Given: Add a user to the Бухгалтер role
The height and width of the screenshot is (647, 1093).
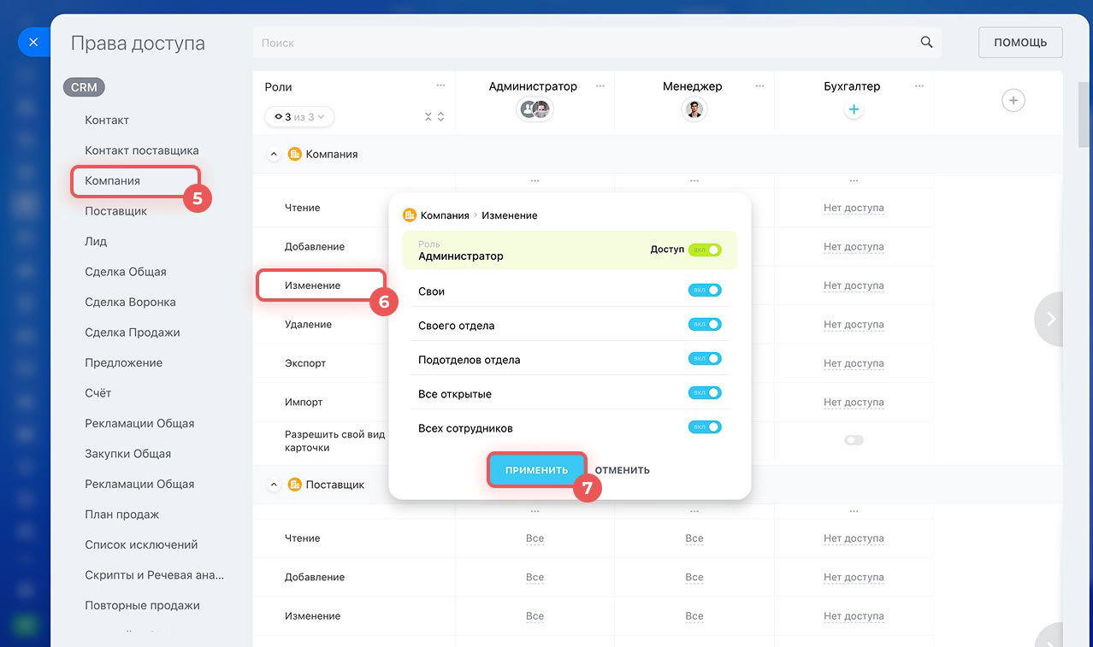Looking at the screenshot, I should 853,109.
